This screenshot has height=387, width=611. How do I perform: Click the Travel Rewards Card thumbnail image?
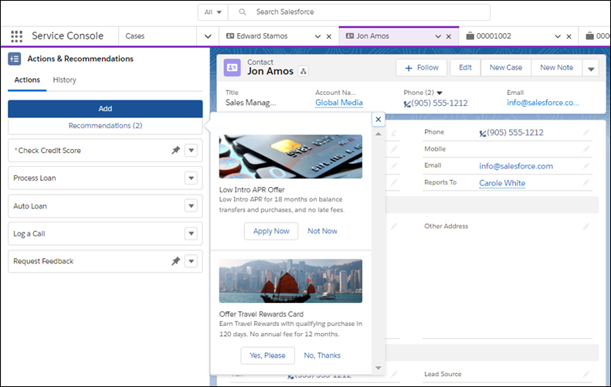click(290, 280)
